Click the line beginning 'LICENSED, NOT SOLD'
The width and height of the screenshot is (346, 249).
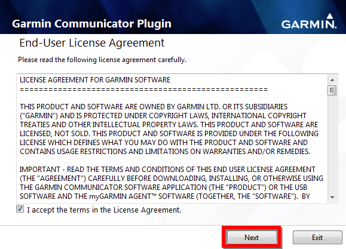click(169, 133)
